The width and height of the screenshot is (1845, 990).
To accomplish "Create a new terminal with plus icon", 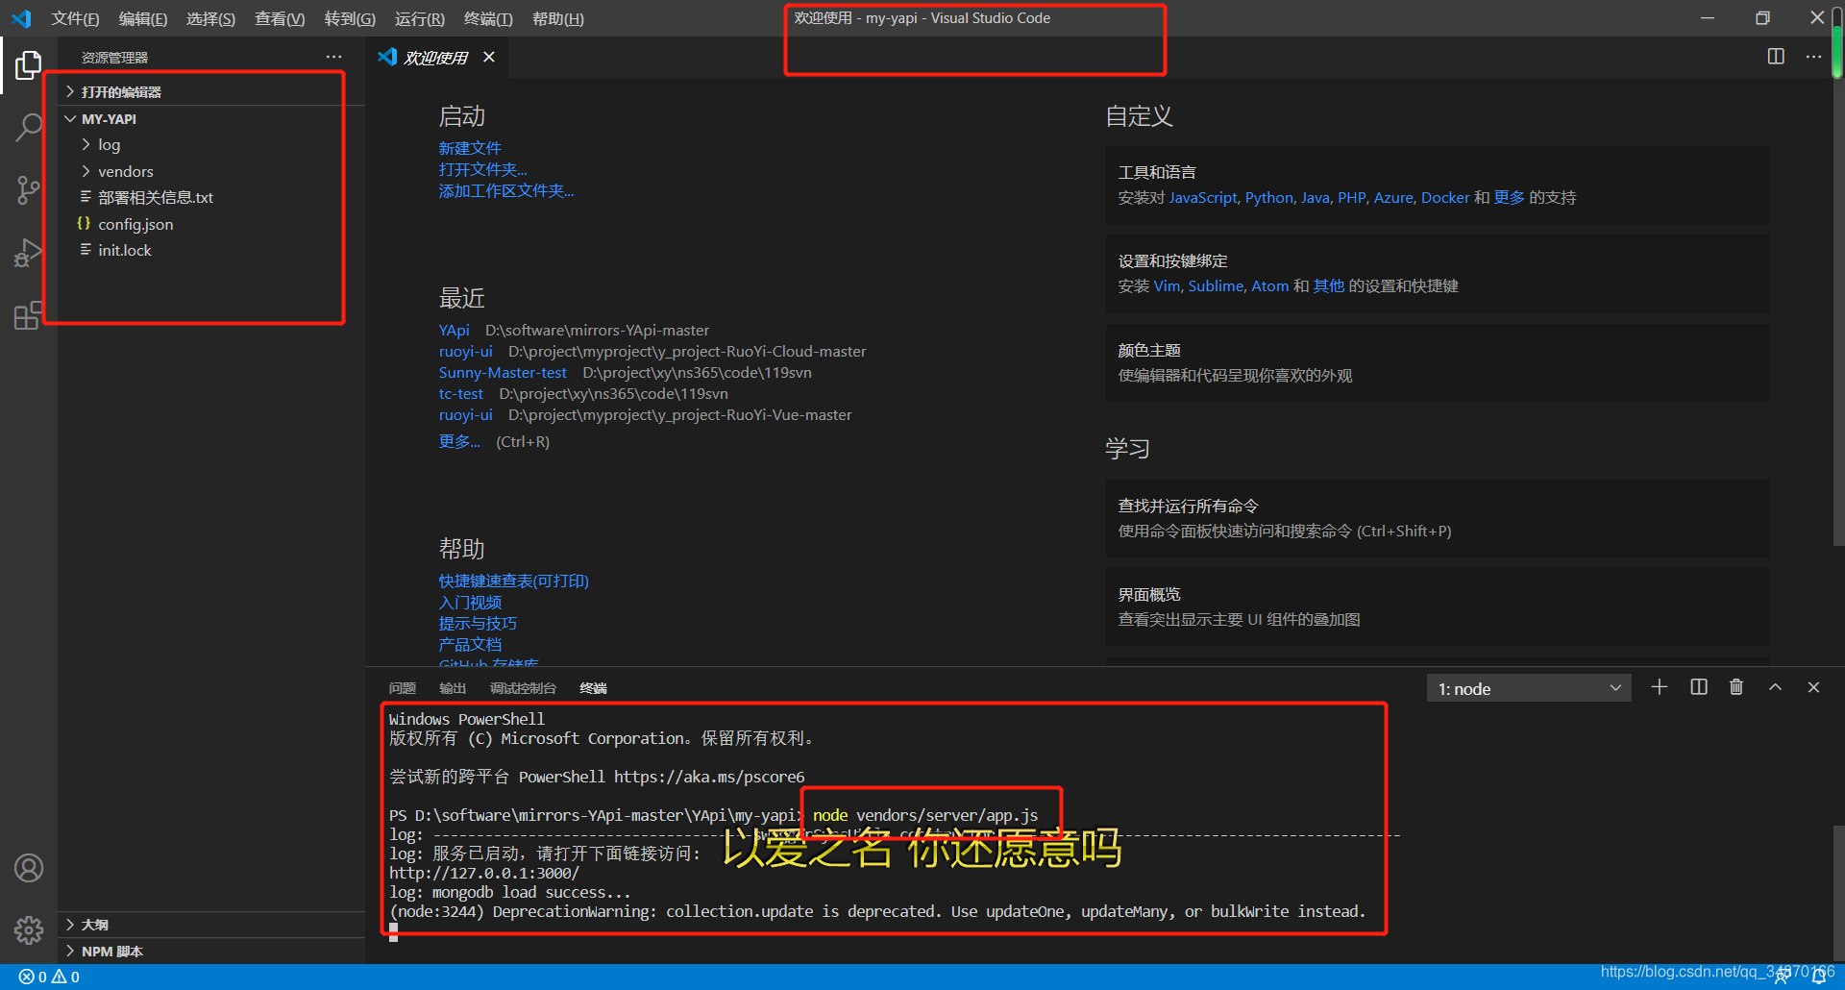I will [x=1660, y=687].
